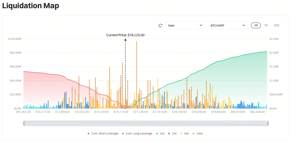Toggle the Cum. Short Leverage legend
The height and width of the screenshot is (142, 290).
click(x=103, y=134)
